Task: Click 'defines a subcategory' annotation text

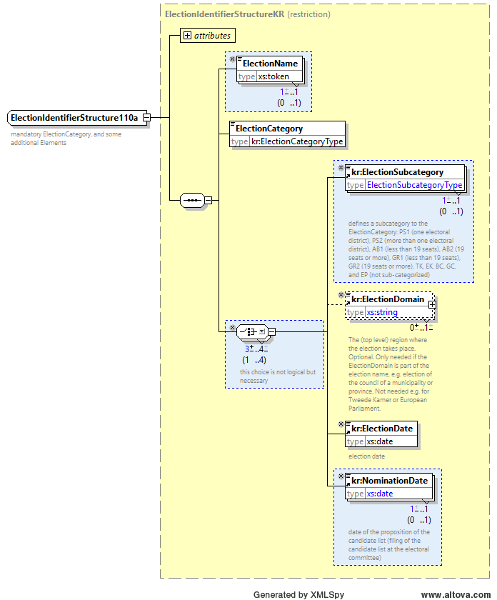Action: (406, 249)
